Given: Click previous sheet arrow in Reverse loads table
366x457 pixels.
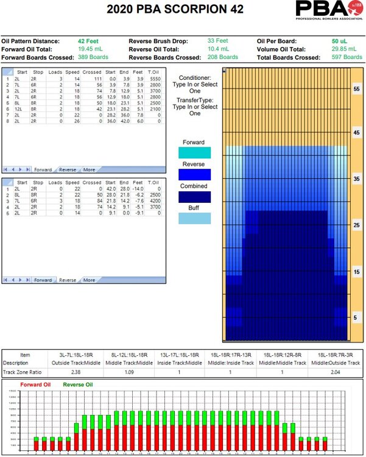Looking at the screenshot, I should tap(14, 280).
